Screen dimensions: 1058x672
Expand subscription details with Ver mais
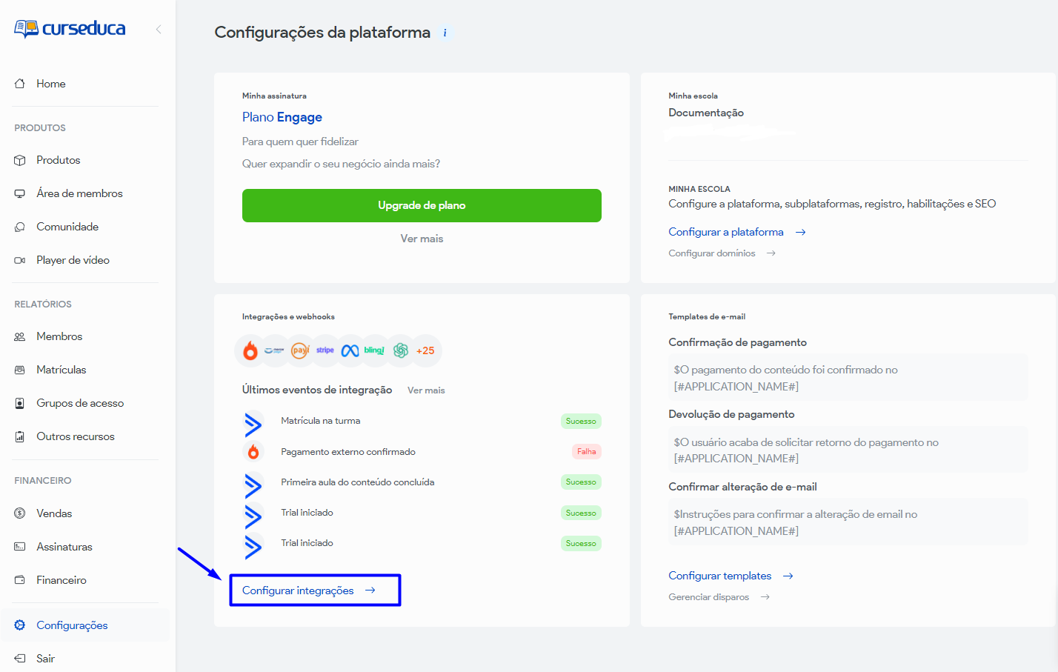[x=422, y=239]
